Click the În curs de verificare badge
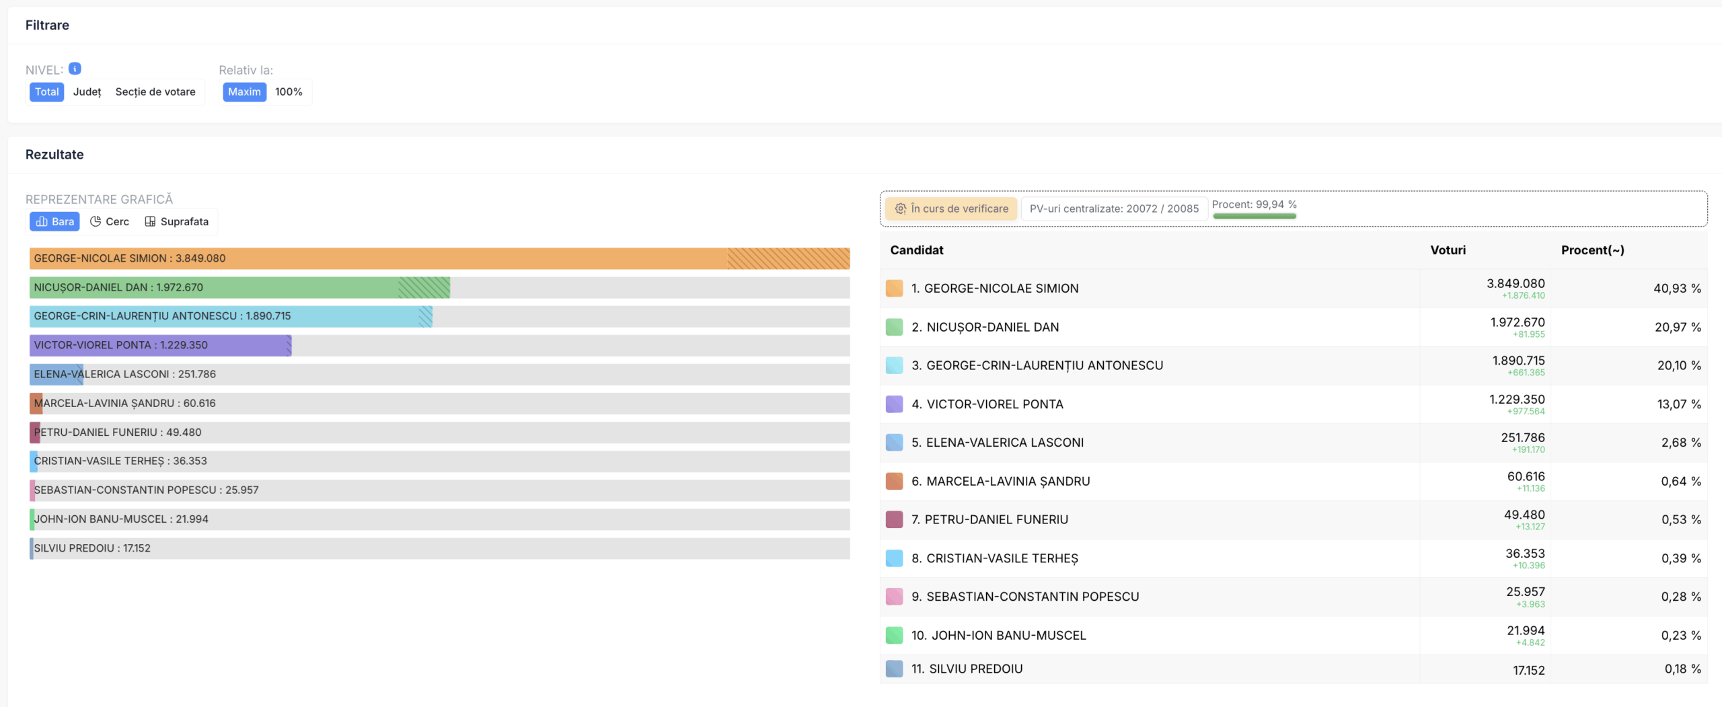Screen dimensions: 1722x707 (x=951, y=209)
